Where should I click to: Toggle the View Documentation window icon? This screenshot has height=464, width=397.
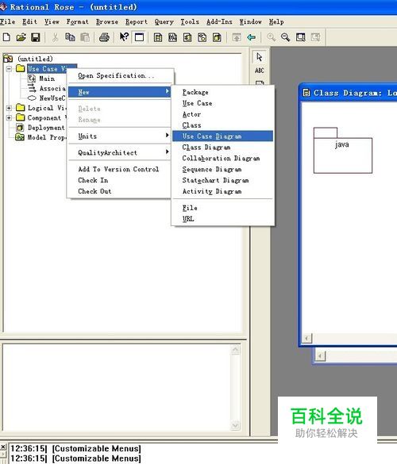coord(139,37)
